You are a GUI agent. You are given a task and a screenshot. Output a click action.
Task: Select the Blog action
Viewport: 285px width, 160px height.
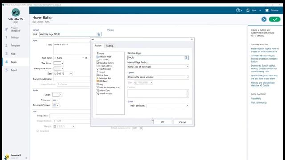[x=100, y=84]
